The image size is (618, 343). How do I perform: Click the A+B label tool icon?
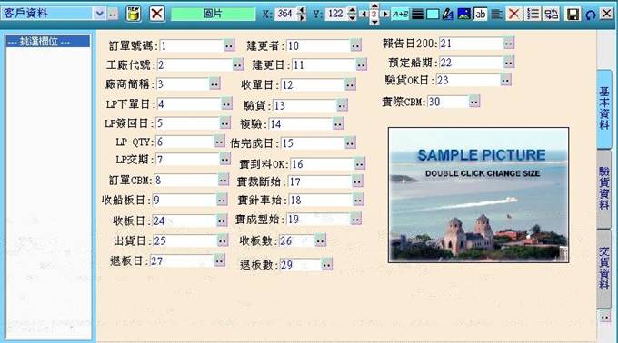tap(400, 15)
